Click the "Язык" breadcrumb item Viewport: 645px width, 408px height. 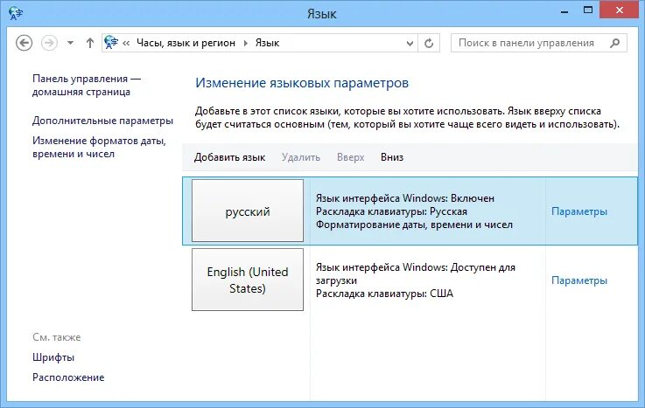268,43
